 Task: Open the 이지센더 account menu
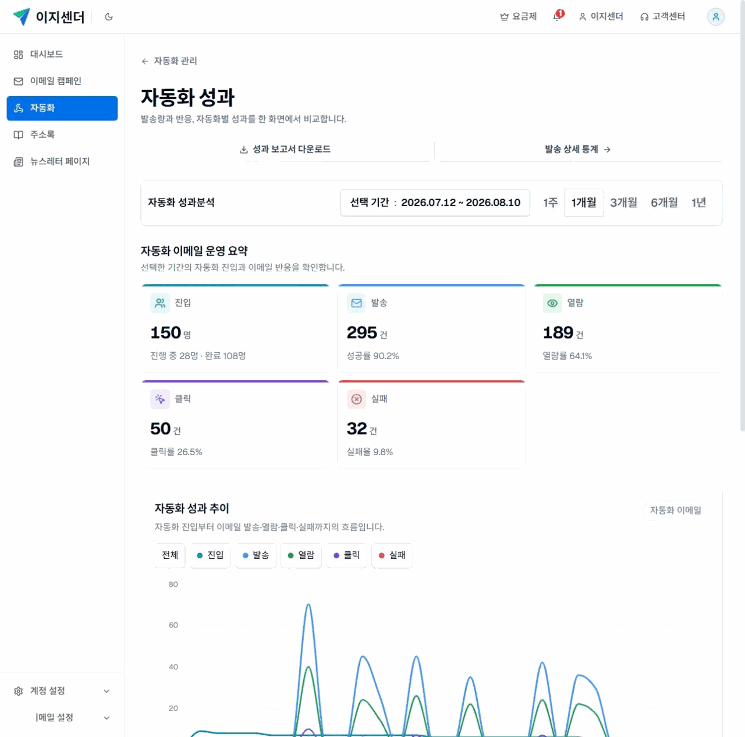[x=601, y=16]
